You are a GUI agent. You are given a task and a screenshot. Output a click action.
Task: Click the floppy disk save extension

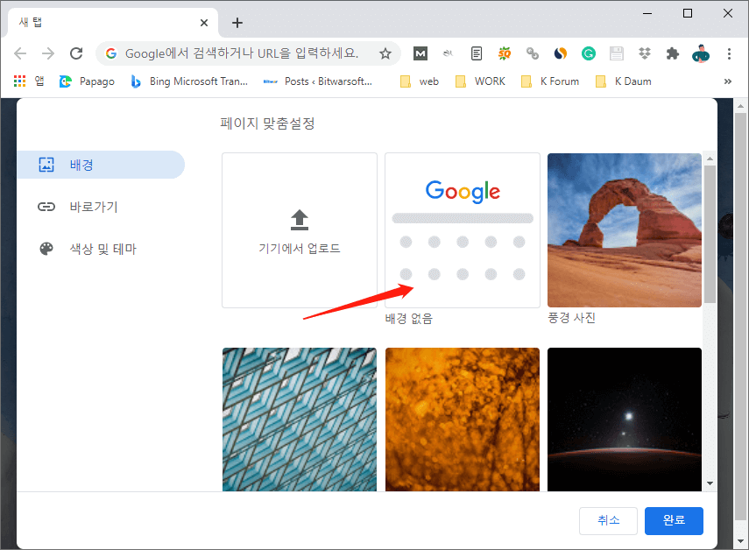pos(617,53)
